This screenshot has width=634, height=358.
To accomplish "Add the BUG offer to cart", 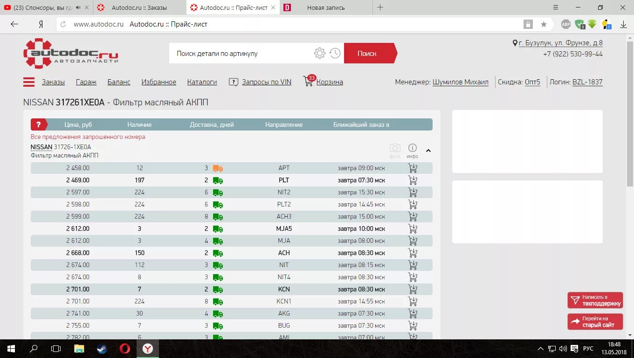I will coord(413,326).
